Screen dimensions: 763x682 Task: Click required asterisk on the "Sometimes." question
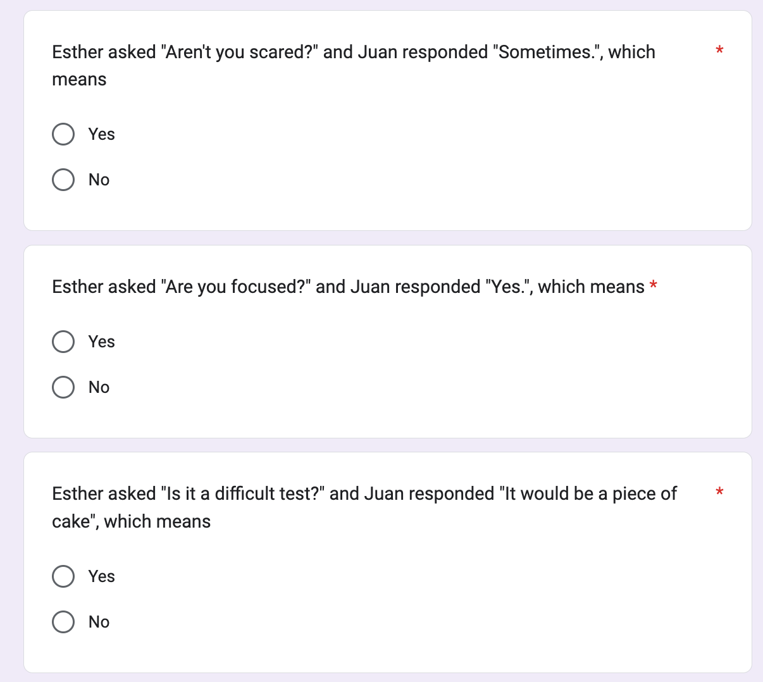[x=719, y=51]
